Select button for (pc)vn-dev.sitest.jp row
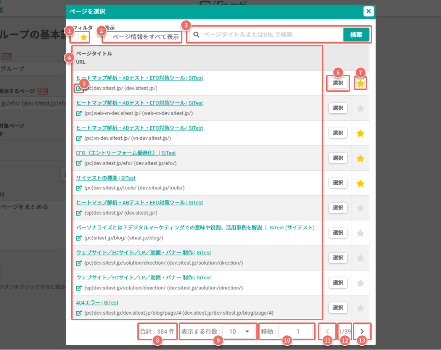The image size is (441, 350). (x=338, y=133)
